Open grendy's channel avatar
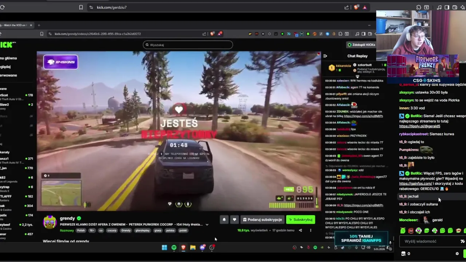Viewport: 466px width, 262px height. 50,222
